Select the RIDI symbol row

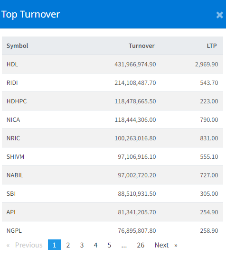tap(113, 82)
